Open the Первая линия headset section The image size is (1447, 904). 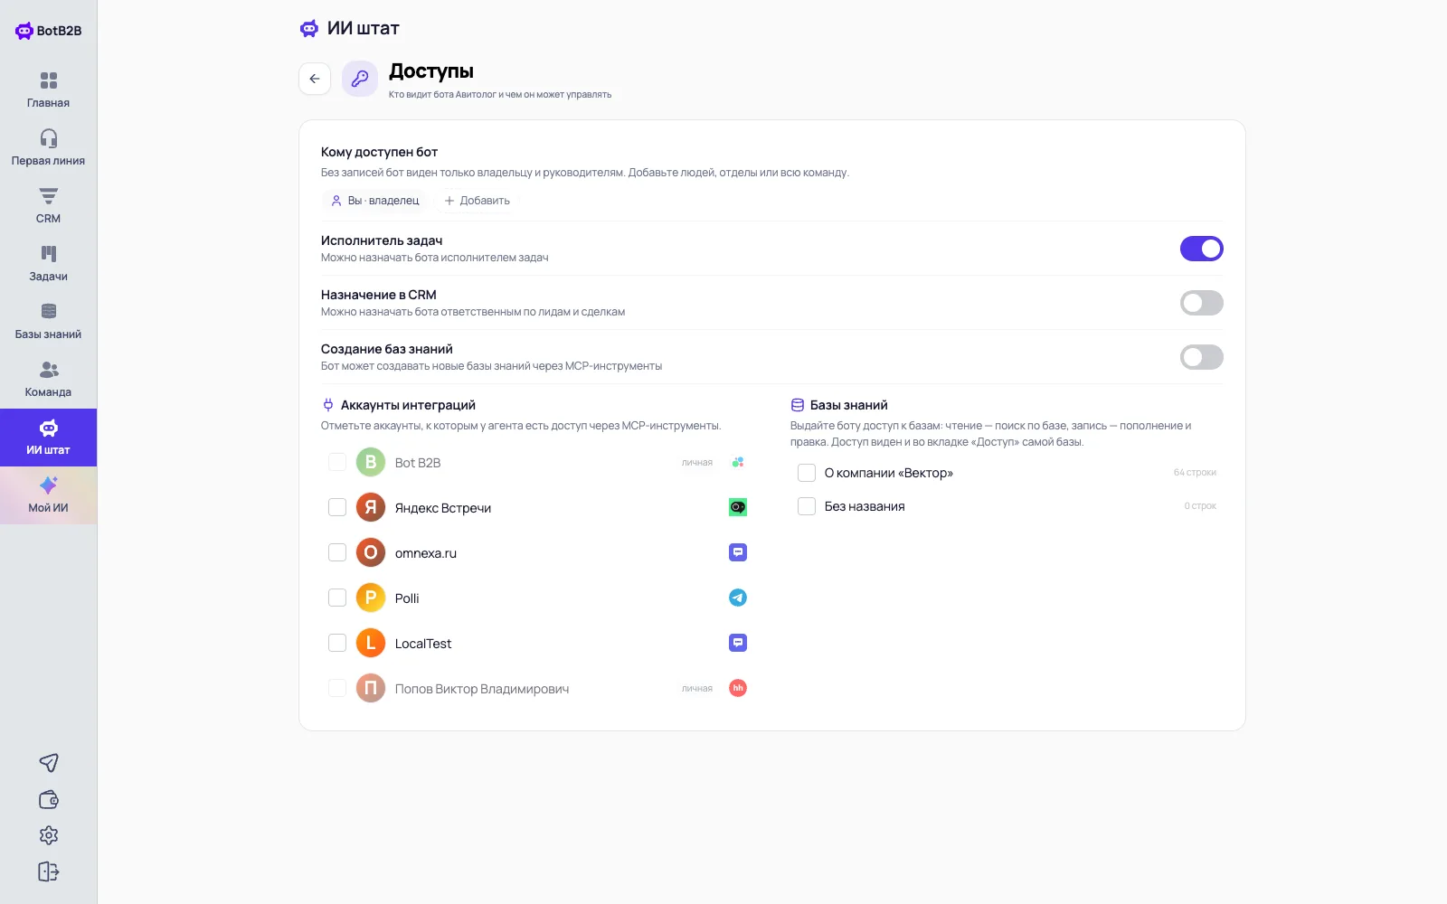[x=48, y=148]
